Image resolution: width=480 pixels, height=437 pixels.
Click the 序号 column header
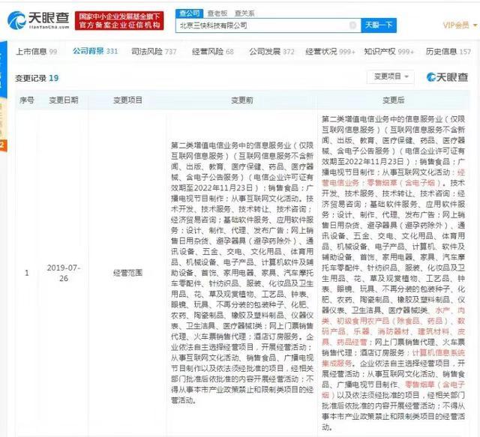[27, 100]
